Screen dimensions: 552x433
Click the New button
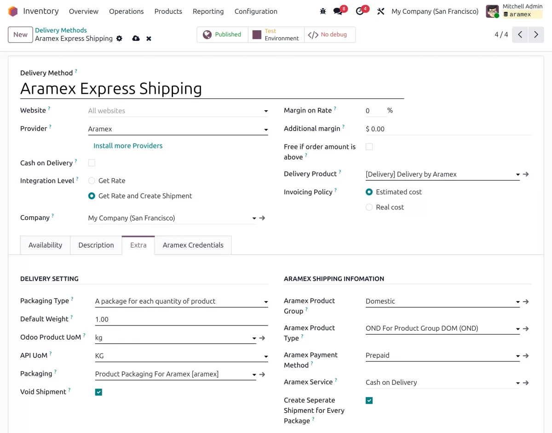tap(20, 34)
